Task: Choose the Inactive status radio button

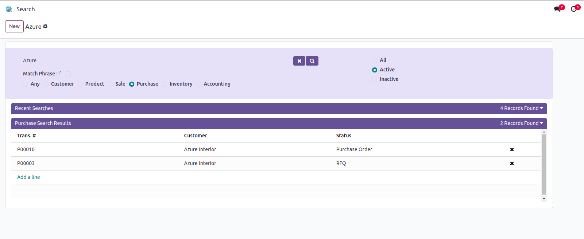Action: (375, 79)
